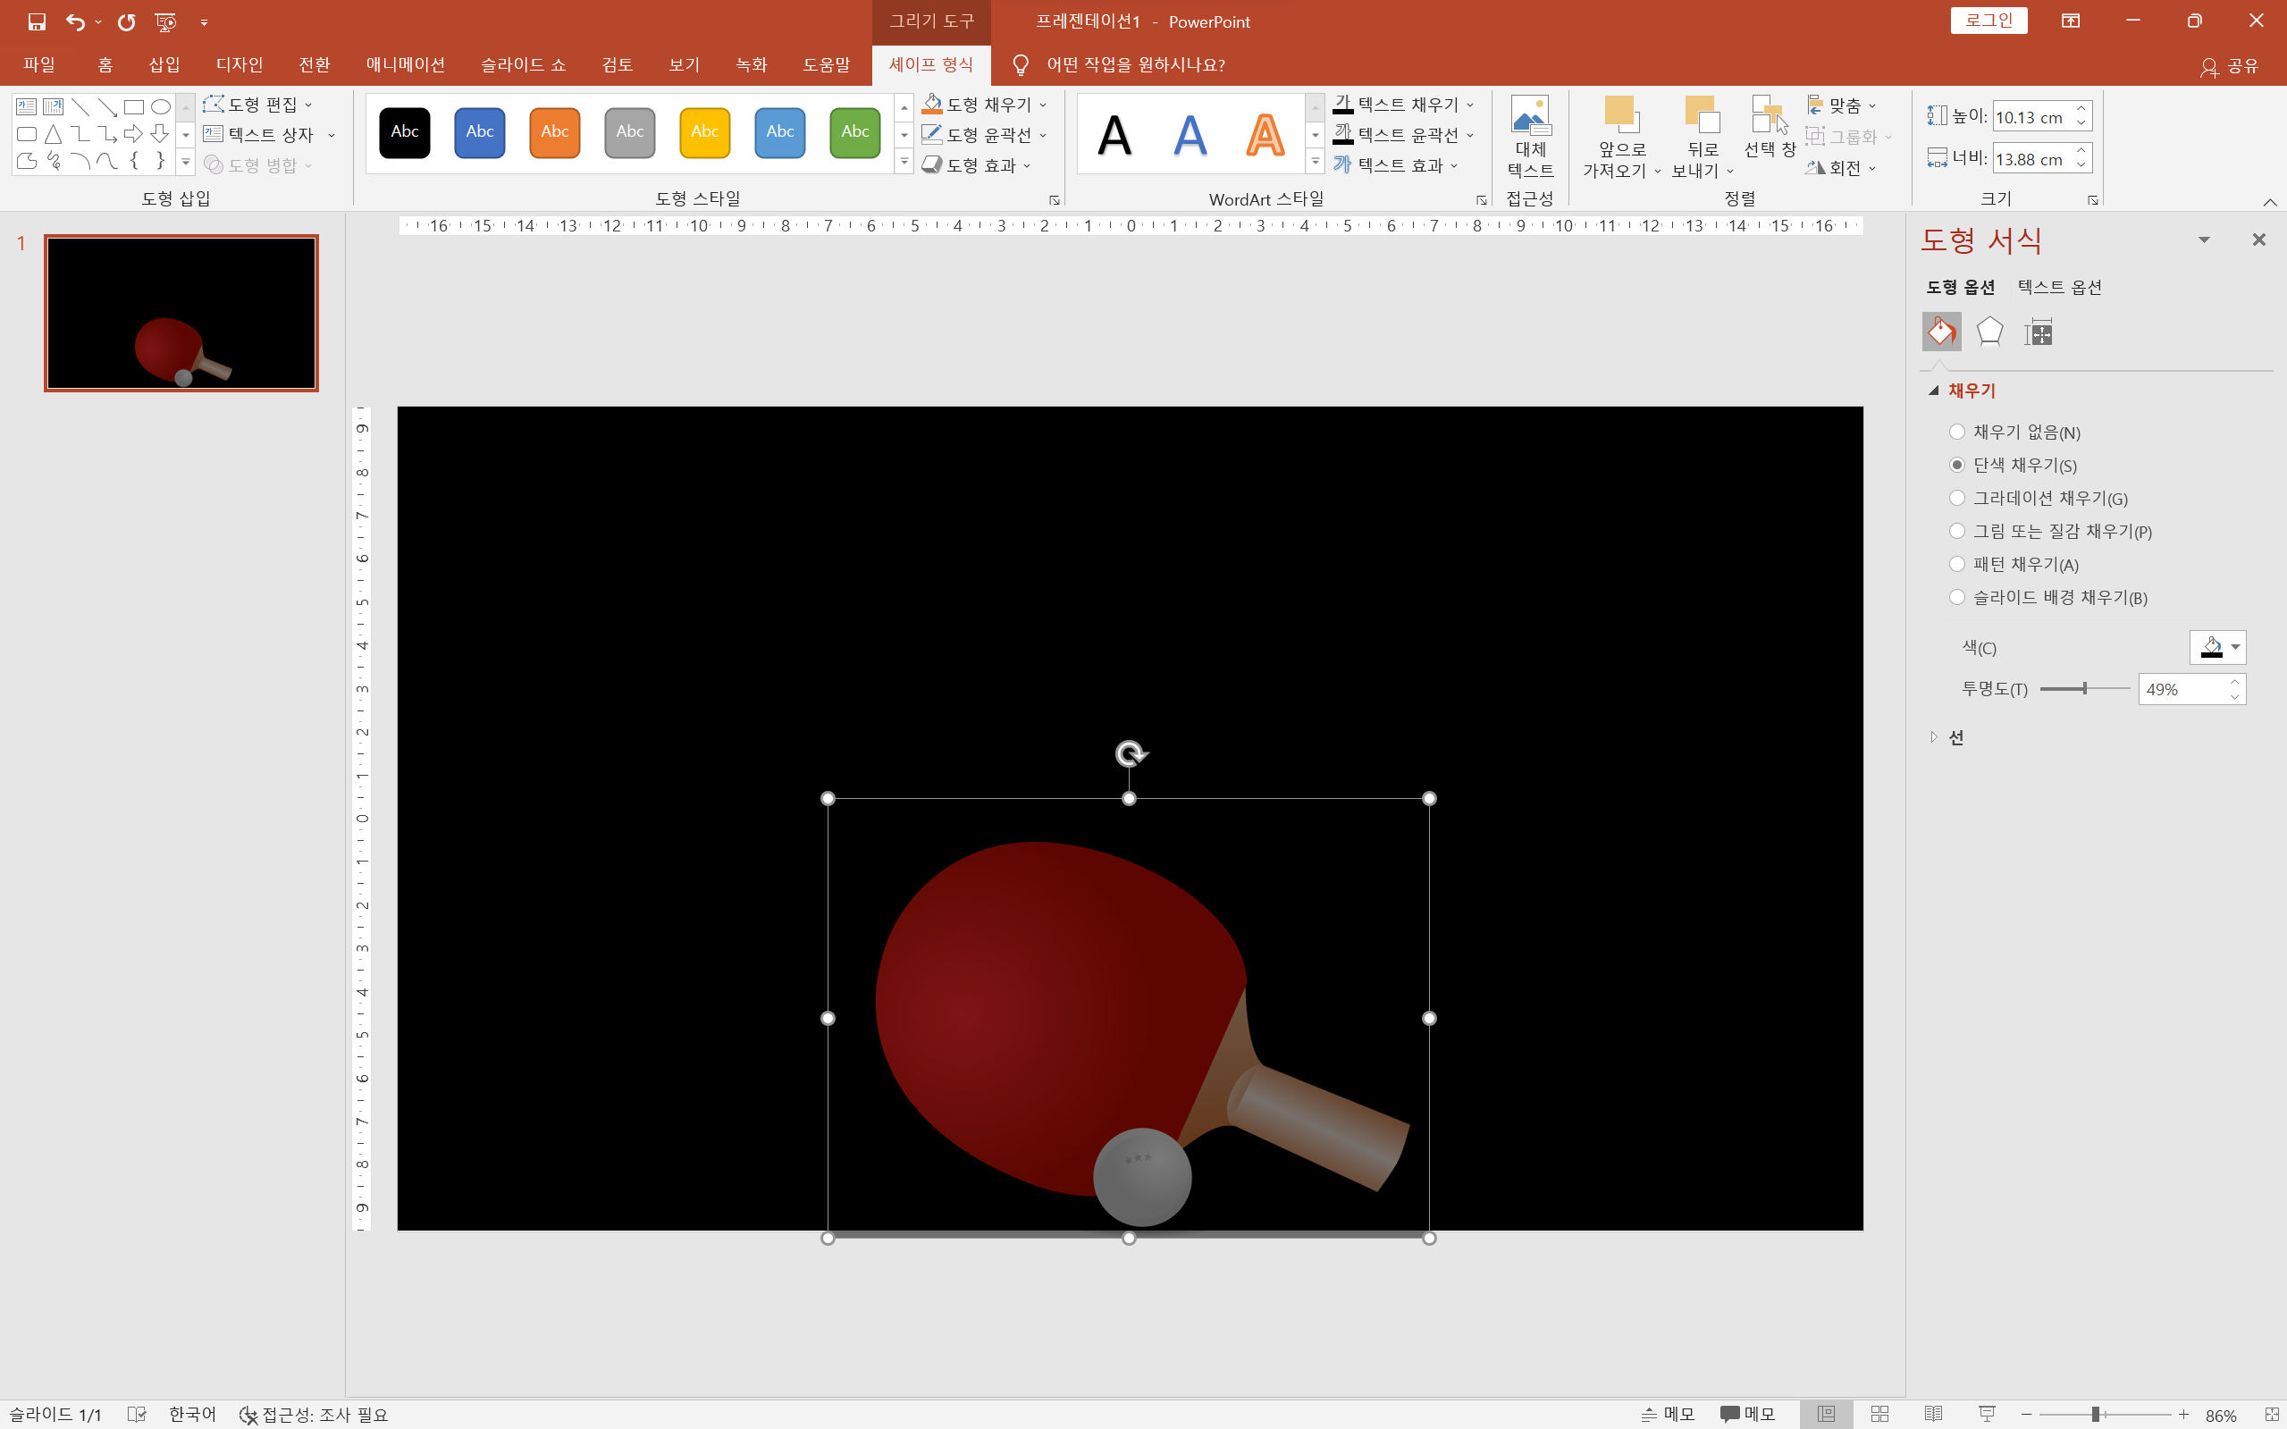
Task: Select the oval shape in shape gallery
Action: point(161,107)
